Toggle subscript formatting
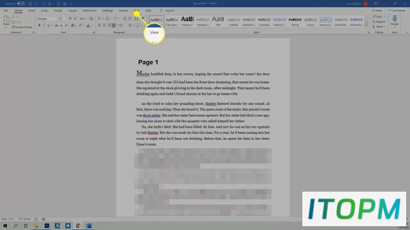This screenshot has width=410, height=230. (61, 26)
